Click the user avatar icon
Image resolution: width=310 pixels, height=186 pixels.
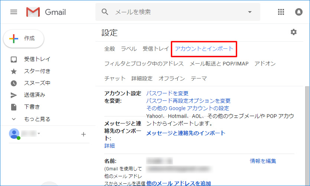point(14,134)
